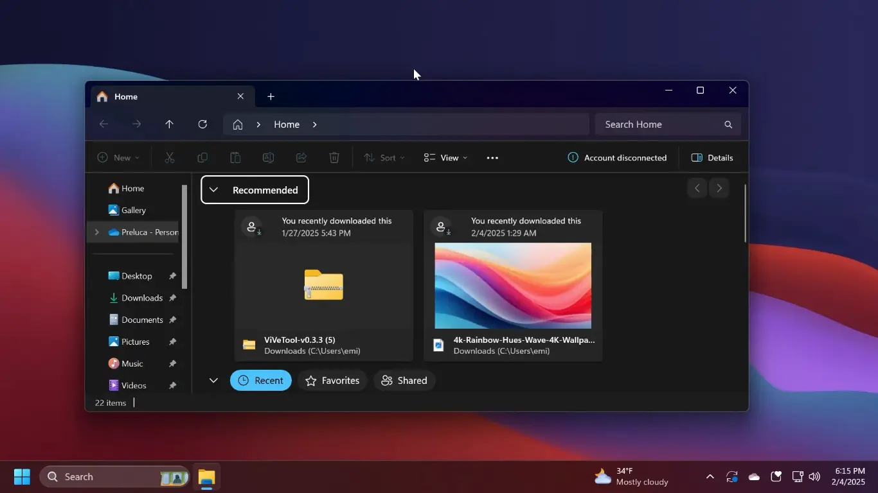Close the Home tab
The image size is (878, 493).
(240, 96)
